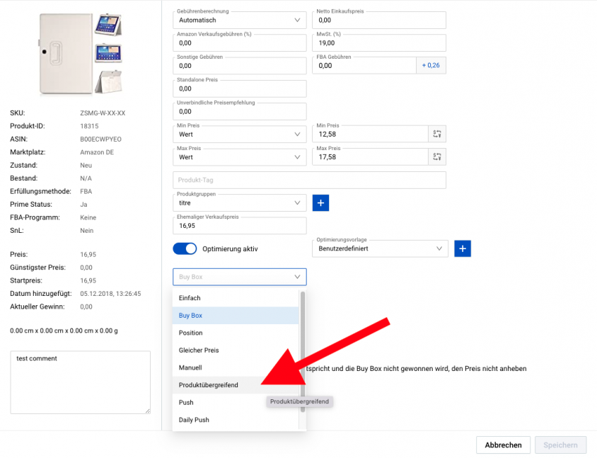
Task: Click the Sonstige Gebühren field
Action: (240, 66)
